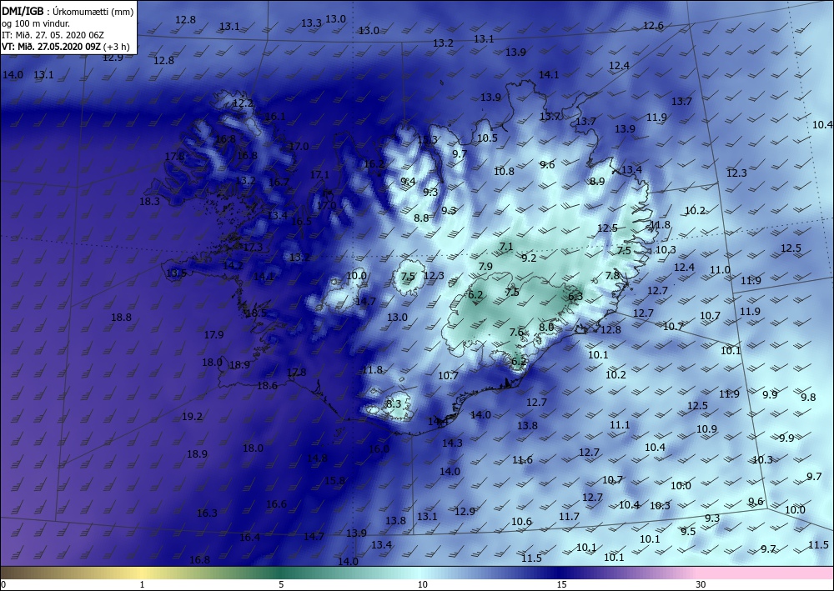Viewport: 834px width, 591px height.
Task: Click the color scale tick labeled 0
Action: click(x=3, y=584)
